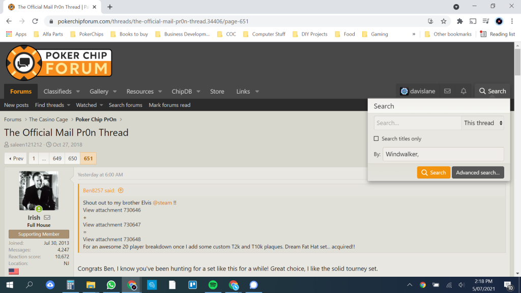Focus the Search keywords input field
Viewport: 521px width, 293px height.
click(x=417, y=123)
